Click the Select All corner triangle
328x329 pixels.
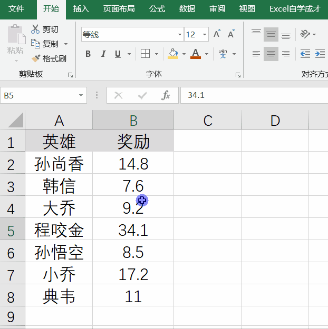coord(15,120)
